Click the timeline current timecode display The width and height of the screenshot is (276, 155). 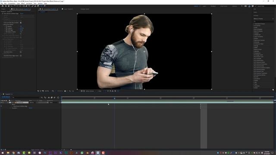(x=6, y=97)
